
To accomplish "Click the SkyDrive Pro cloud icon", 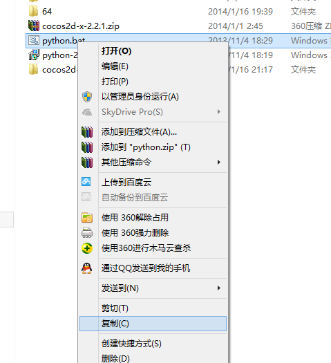I will tap(87, 112).
